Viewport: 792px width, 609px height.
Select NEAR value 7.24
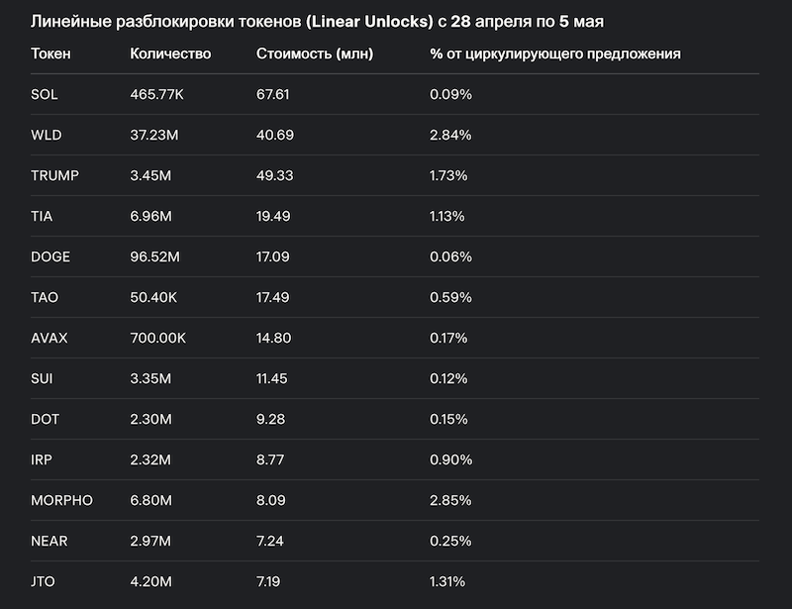[269, 541]
